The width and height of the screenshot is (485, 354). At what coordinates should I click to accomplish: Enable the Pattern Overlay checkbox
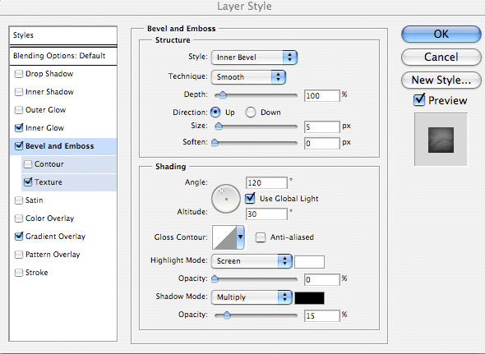pyautogui.click(x=19, y=255)
